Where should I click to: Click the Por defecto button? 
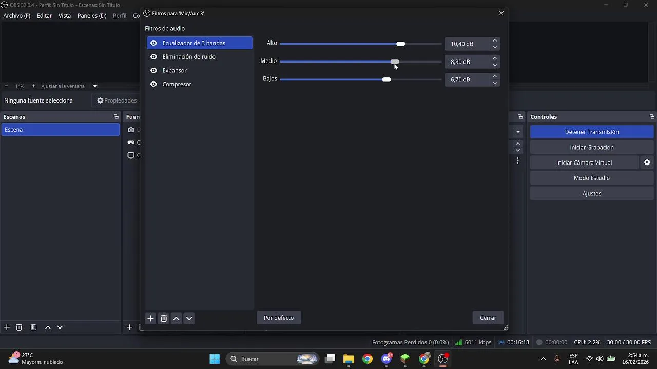click(279, 318)
